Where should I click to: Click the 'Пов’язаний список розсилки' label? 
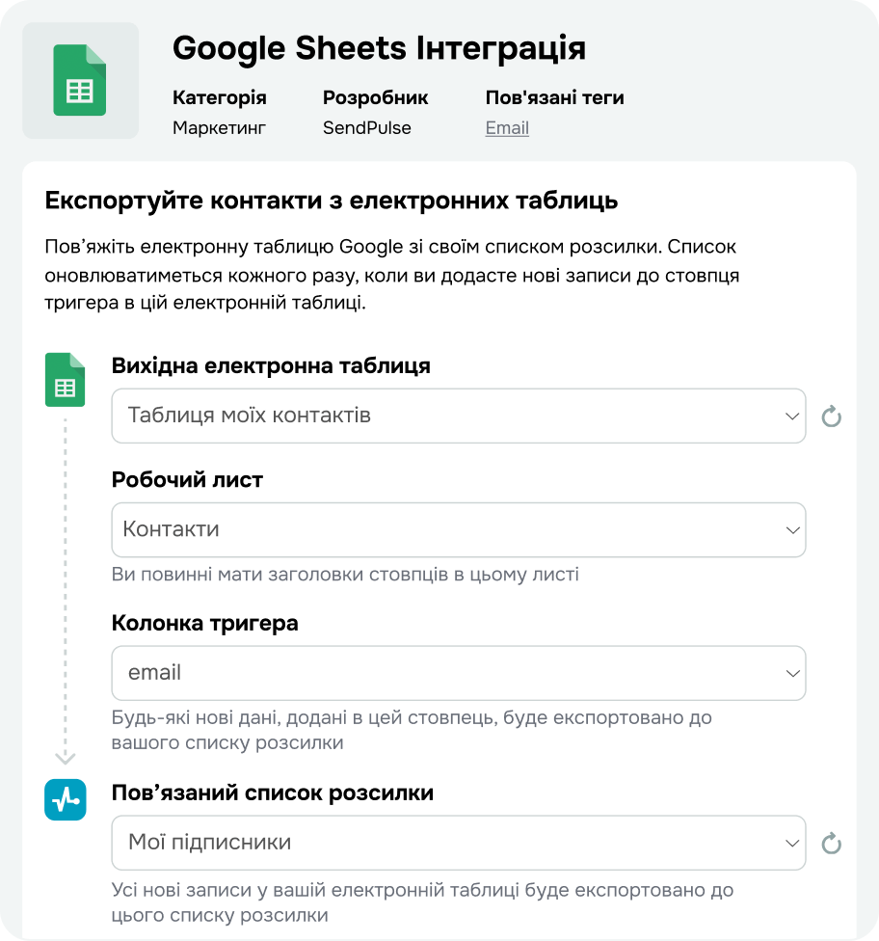272,793
